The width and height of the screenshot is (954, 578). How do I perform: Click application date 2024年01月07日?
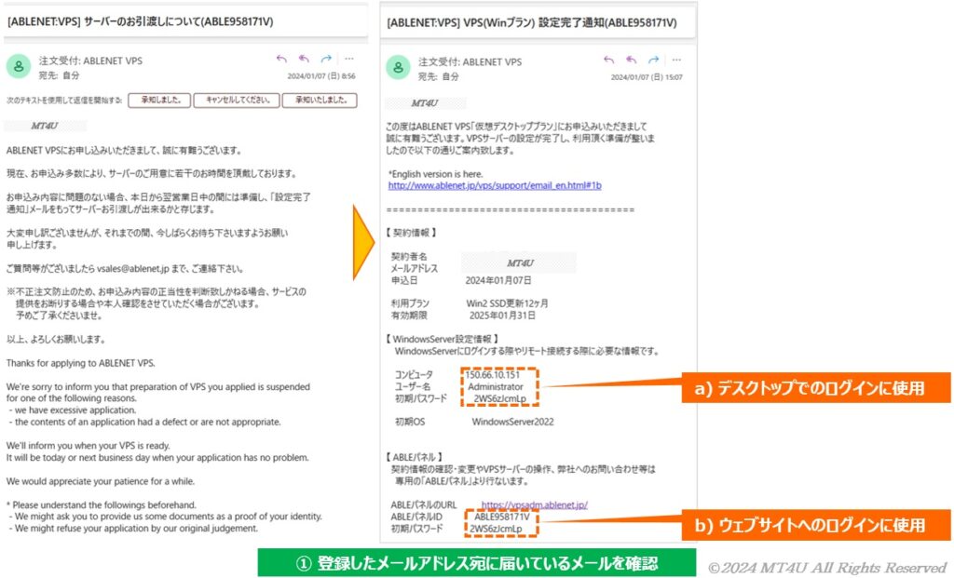[x=498, y=280]
